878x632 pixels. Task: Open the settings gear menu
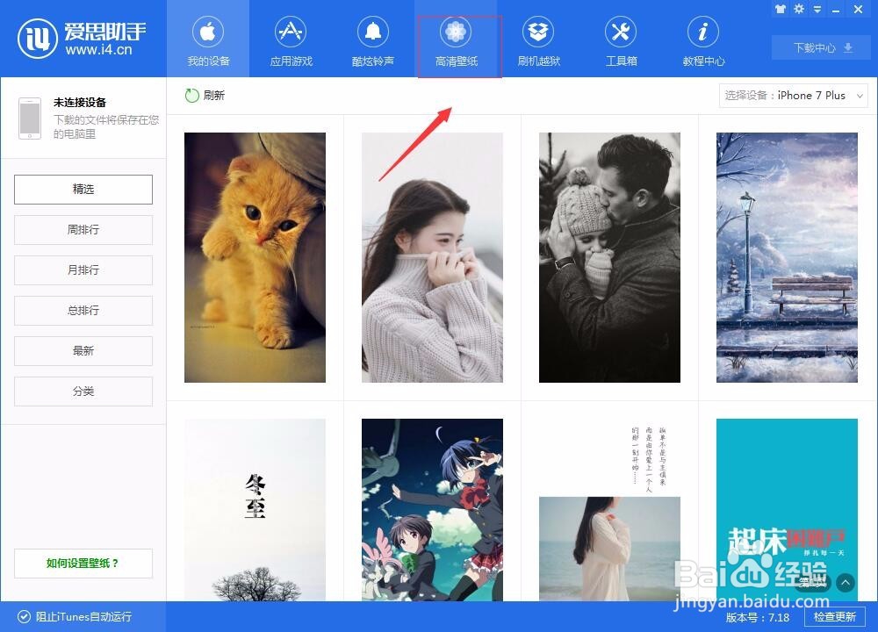tap(798, 9)
